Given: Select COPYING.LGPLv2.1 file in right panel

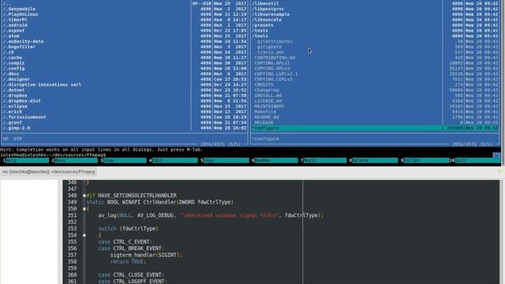Looking at the screenshot, I should tap(276, 73).
